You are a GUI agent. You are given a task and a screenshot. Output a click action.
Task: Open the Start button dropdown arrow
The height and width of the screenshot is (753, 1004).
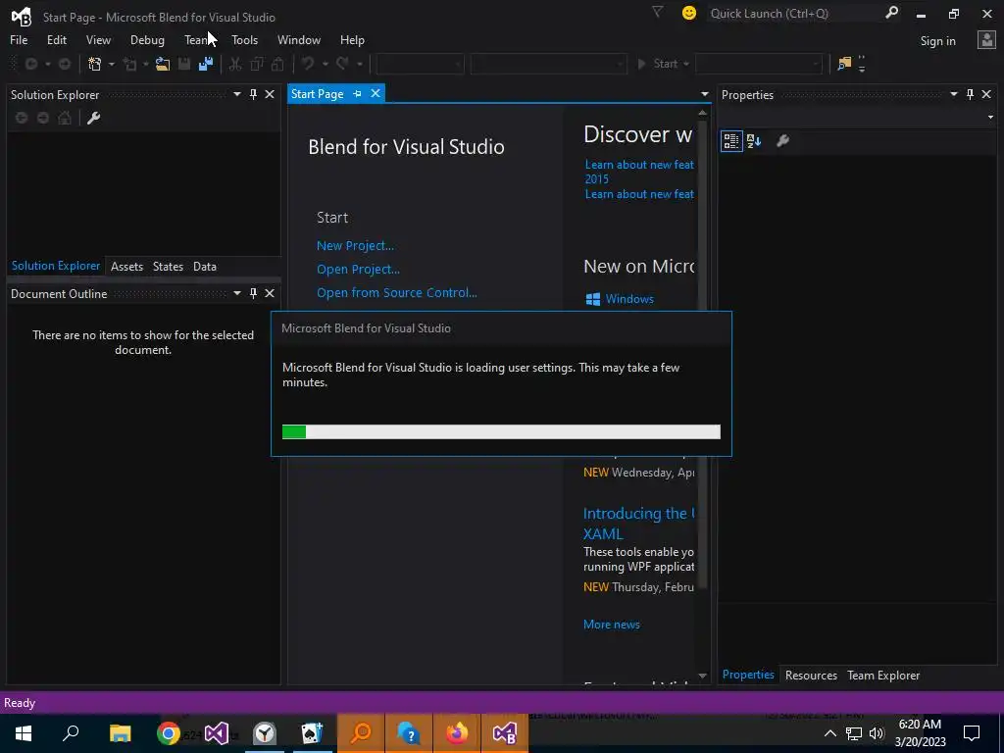coord(686,64)
